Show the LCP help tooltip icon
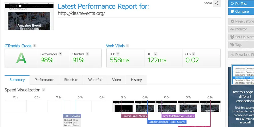254x127 pixels. [118, 54]
